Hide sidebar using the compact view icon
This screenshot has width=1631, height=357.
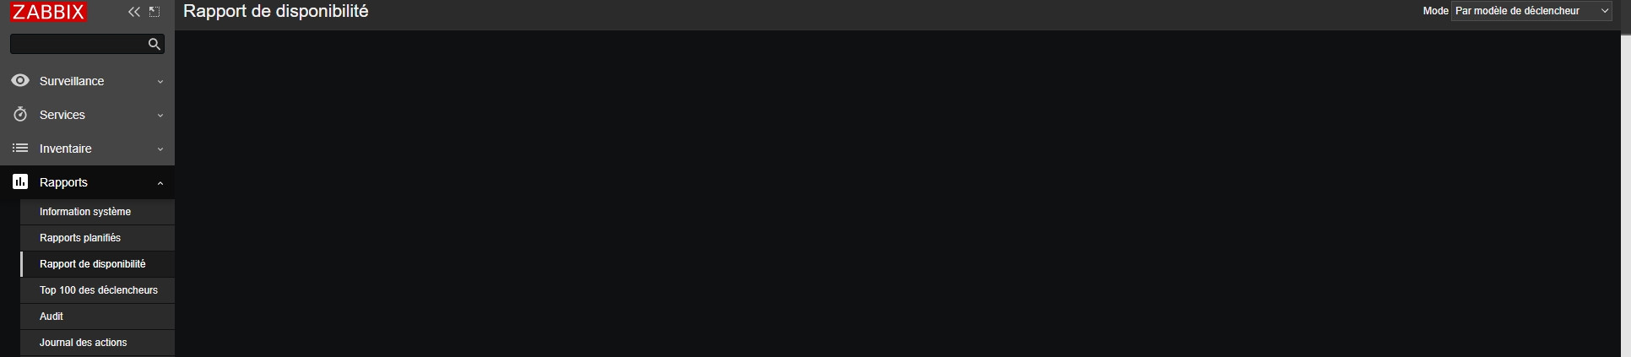pyautogui.click(x=154, y=12)
